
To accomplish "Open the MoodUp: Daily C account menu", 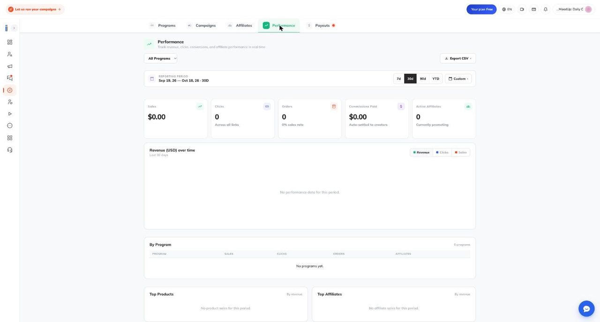I will [574, 9].
